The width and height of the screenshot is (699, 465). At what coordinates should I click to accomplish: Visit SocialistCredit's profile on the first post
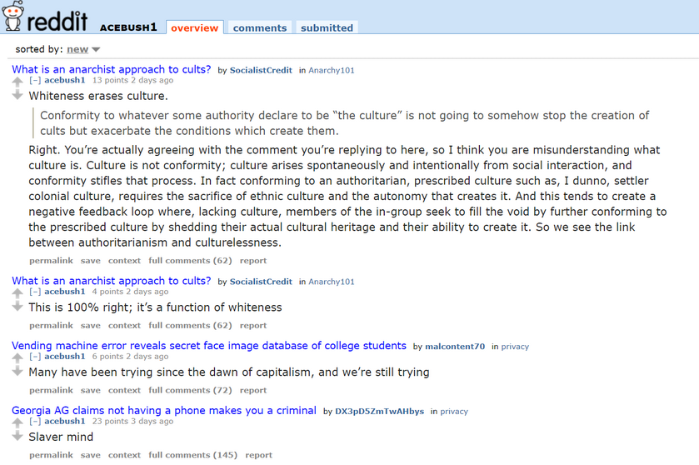(261, 71)
